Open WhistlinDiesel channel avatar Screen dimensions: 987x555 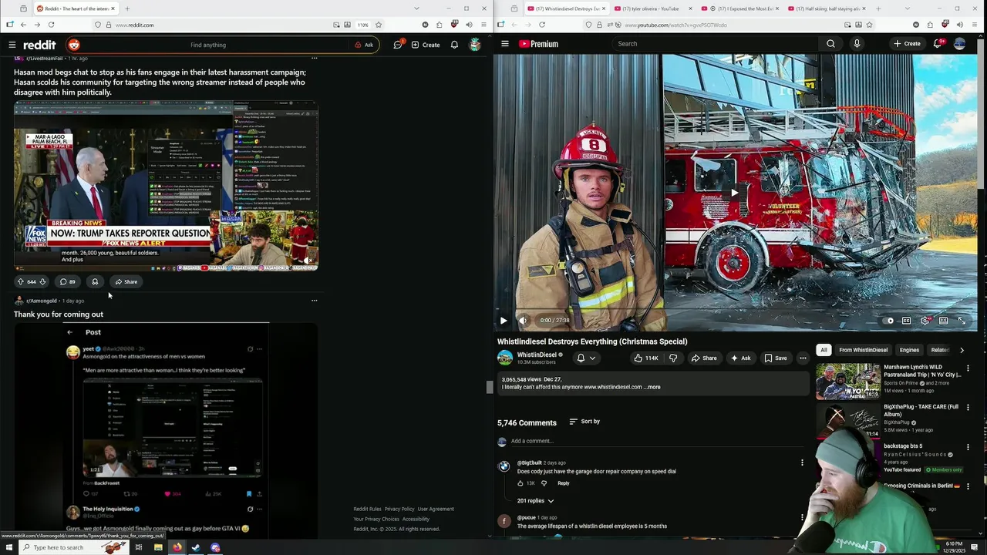coord(505,358)
